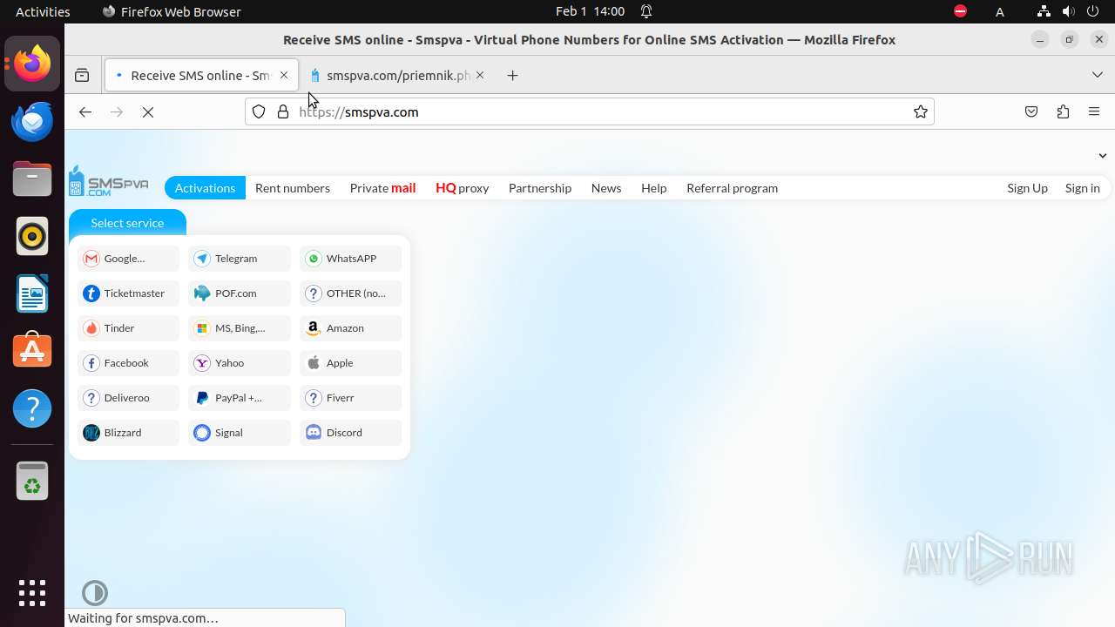Viewport: 1115px width, 627px height.
Task: Open Firefox View recent browsing
Action: (x=82, y=76)
